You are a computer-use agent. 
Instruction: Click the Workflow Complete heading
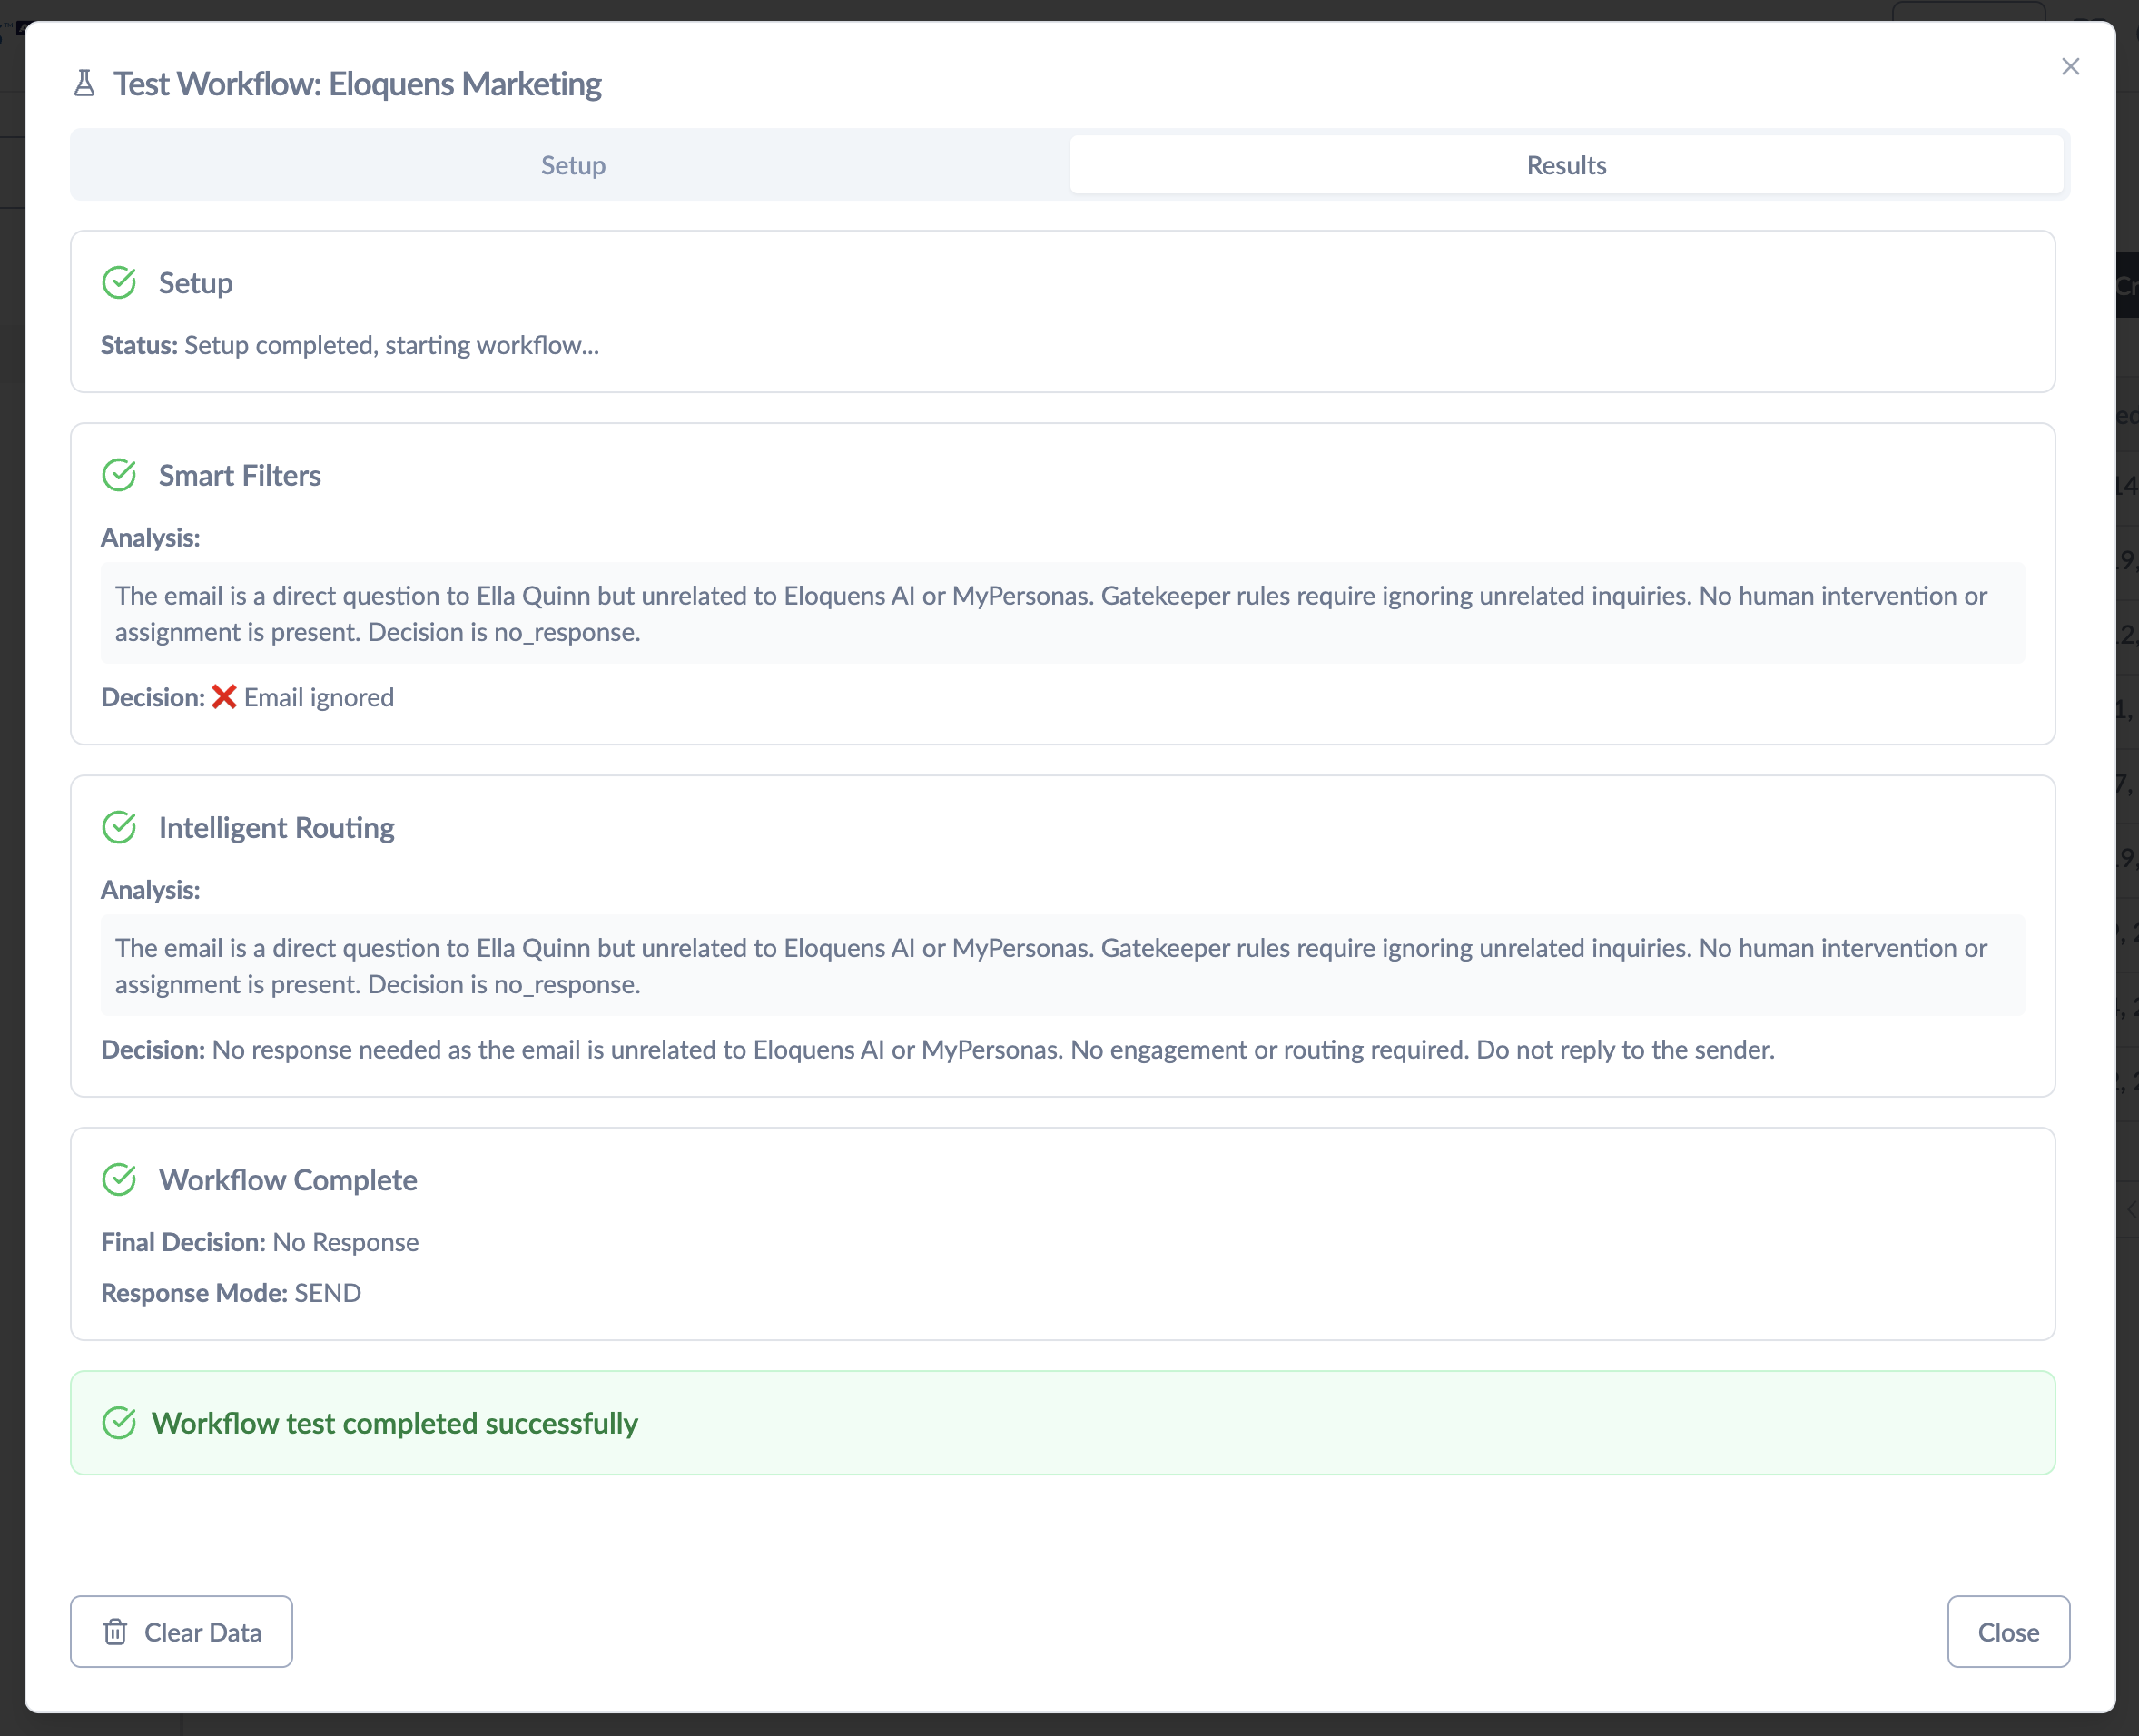click(x=288, y=1179)
